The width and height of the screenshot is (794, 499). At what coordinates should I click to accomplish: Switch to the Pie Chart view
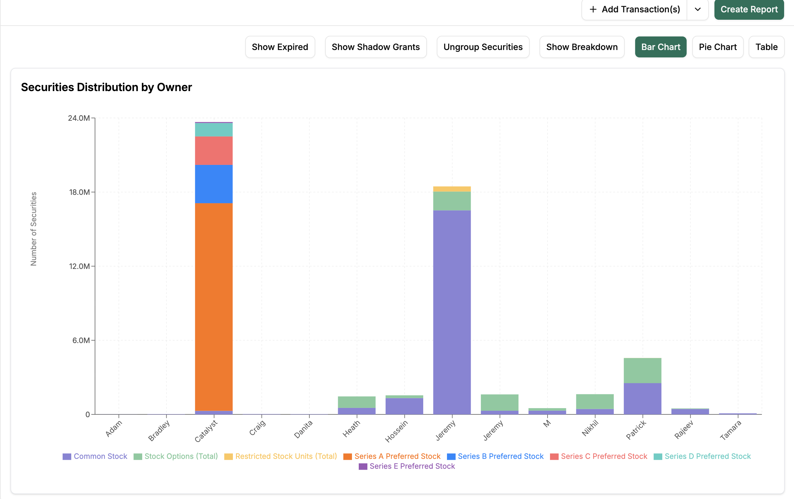(x=717, y=47)
